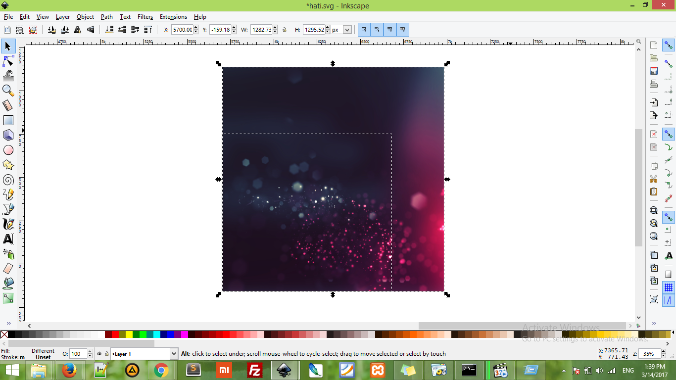Pick the yellow palette swatch
This screenshot has width=676, height=380.
(129, 334)
